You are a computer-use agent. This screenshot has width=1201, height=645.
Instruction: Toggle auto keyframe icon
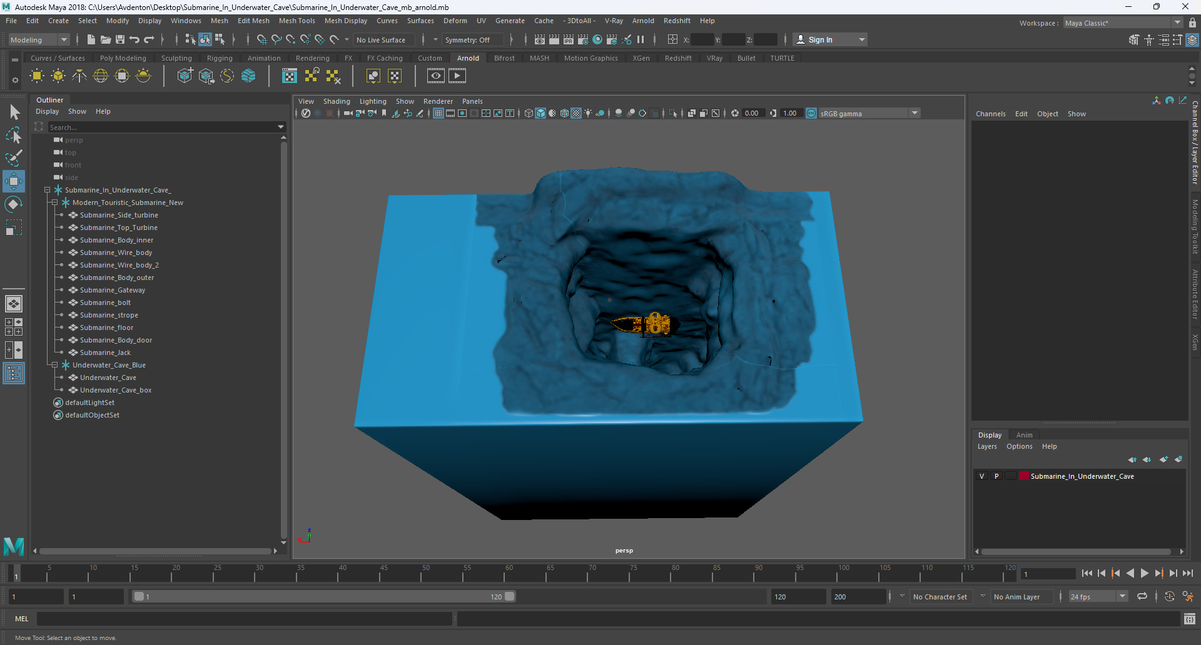coord(1169,596)
